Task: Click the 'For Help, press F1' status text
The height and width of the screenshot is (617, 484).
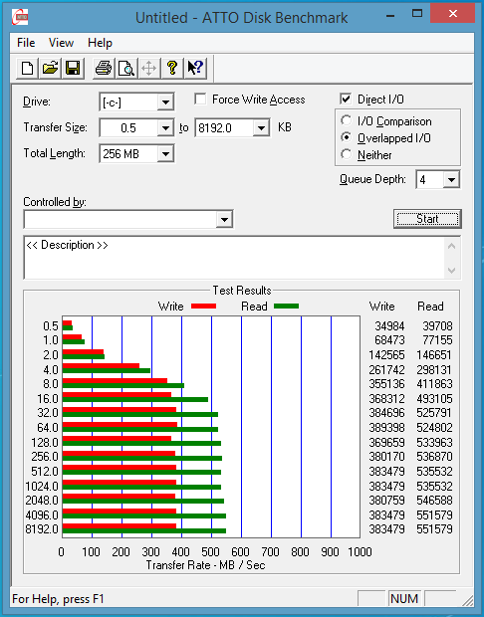Action: [x=58, y=599]
